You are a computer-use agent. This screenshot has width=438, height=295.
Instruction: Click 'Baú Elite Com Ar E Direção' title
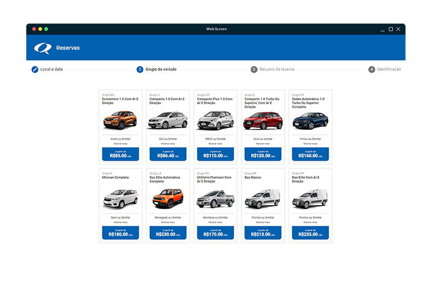[x=306, y=179]
